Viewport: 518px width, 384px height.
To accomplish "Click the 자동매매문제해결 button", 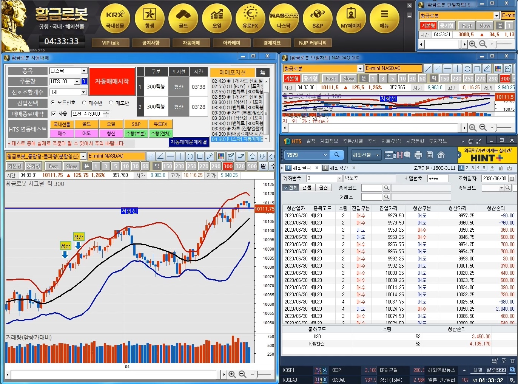I will (x=189, y=142).
